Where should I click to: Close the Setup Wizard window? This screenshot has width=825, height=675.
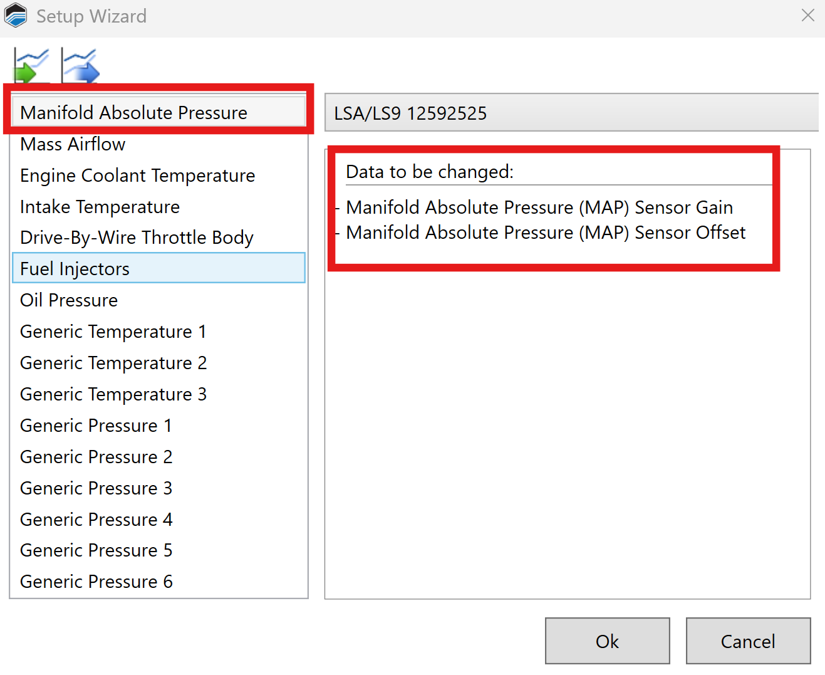point(807,16)
